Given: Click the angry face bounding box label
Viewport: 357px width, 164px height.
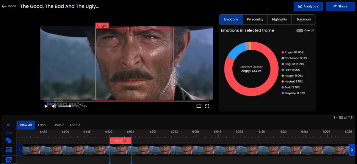Looking at the screenshot, I should (102, 26).
